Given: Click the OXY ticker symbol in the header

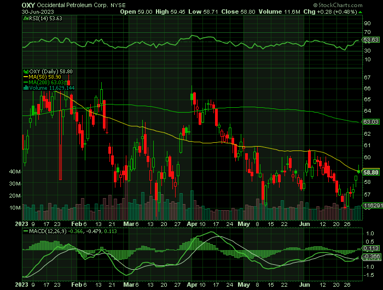Looking at the screenshot, I should (28, 5).
